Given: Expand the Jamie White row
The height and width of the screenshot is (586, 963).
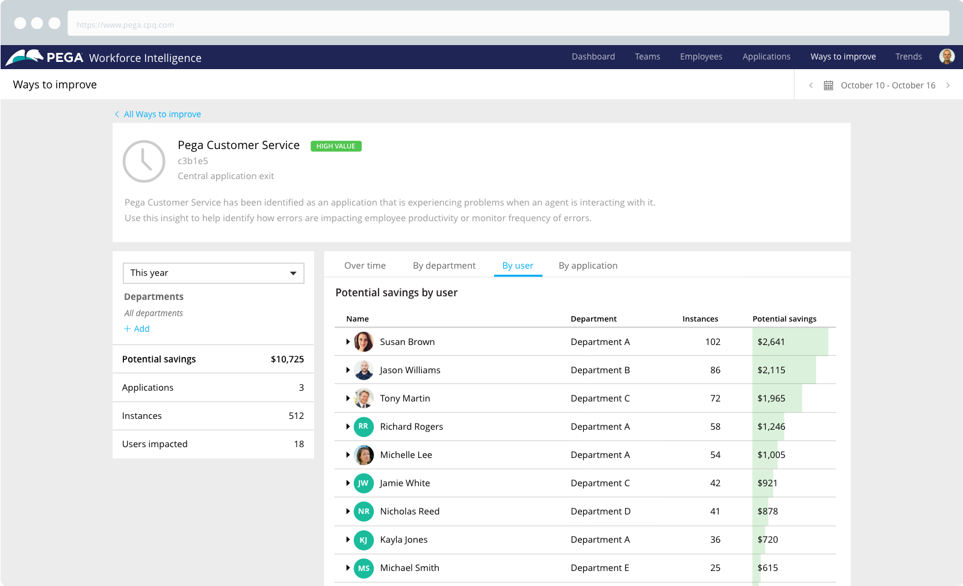Looking at the screenshot, I should point(348,483).
